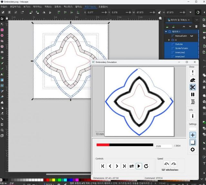Click the design info button
Screen dimensions: 206x185
pyautogui.click(x=192, y=116)
